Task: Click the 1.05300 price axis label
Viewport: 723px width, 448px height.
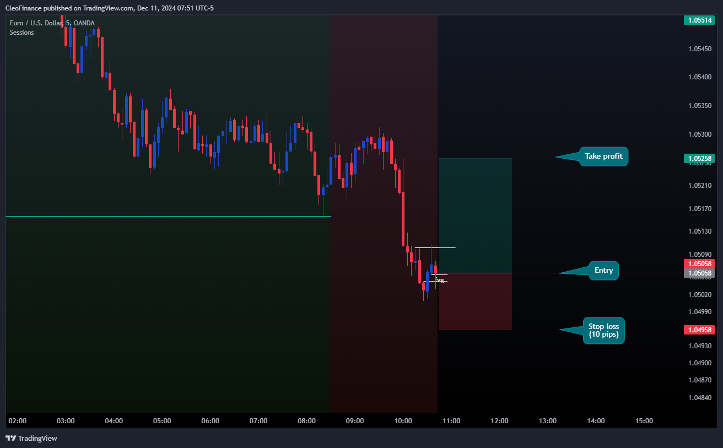Action: 699,134
